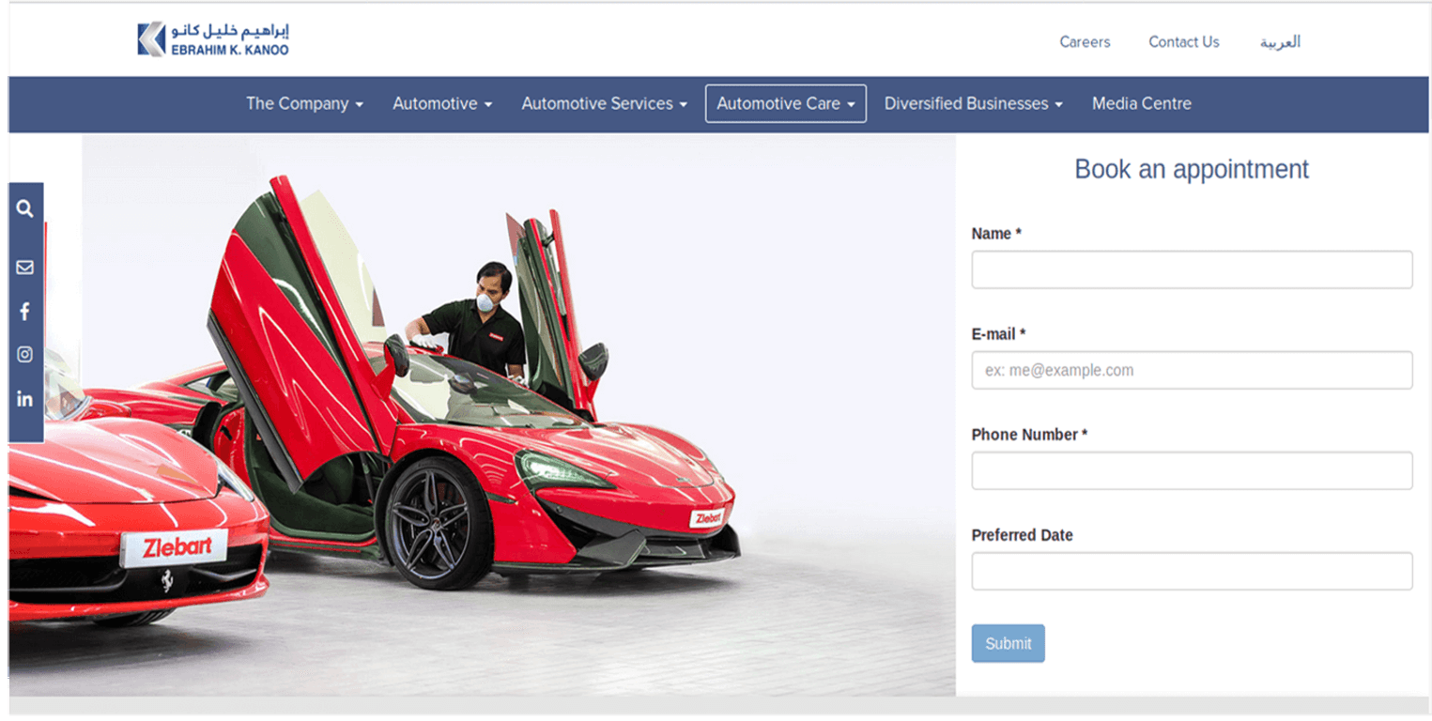Open the Automotive Care dropdown
Viewport: 1432px width, 721px height.
click(786, 104)
